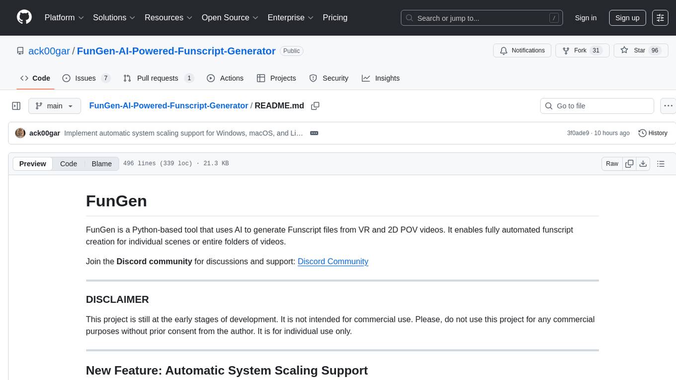Image resolution: width=676 pixels, height=380 pixels.
Task: Copy the README.md file path
Action: 315,106
